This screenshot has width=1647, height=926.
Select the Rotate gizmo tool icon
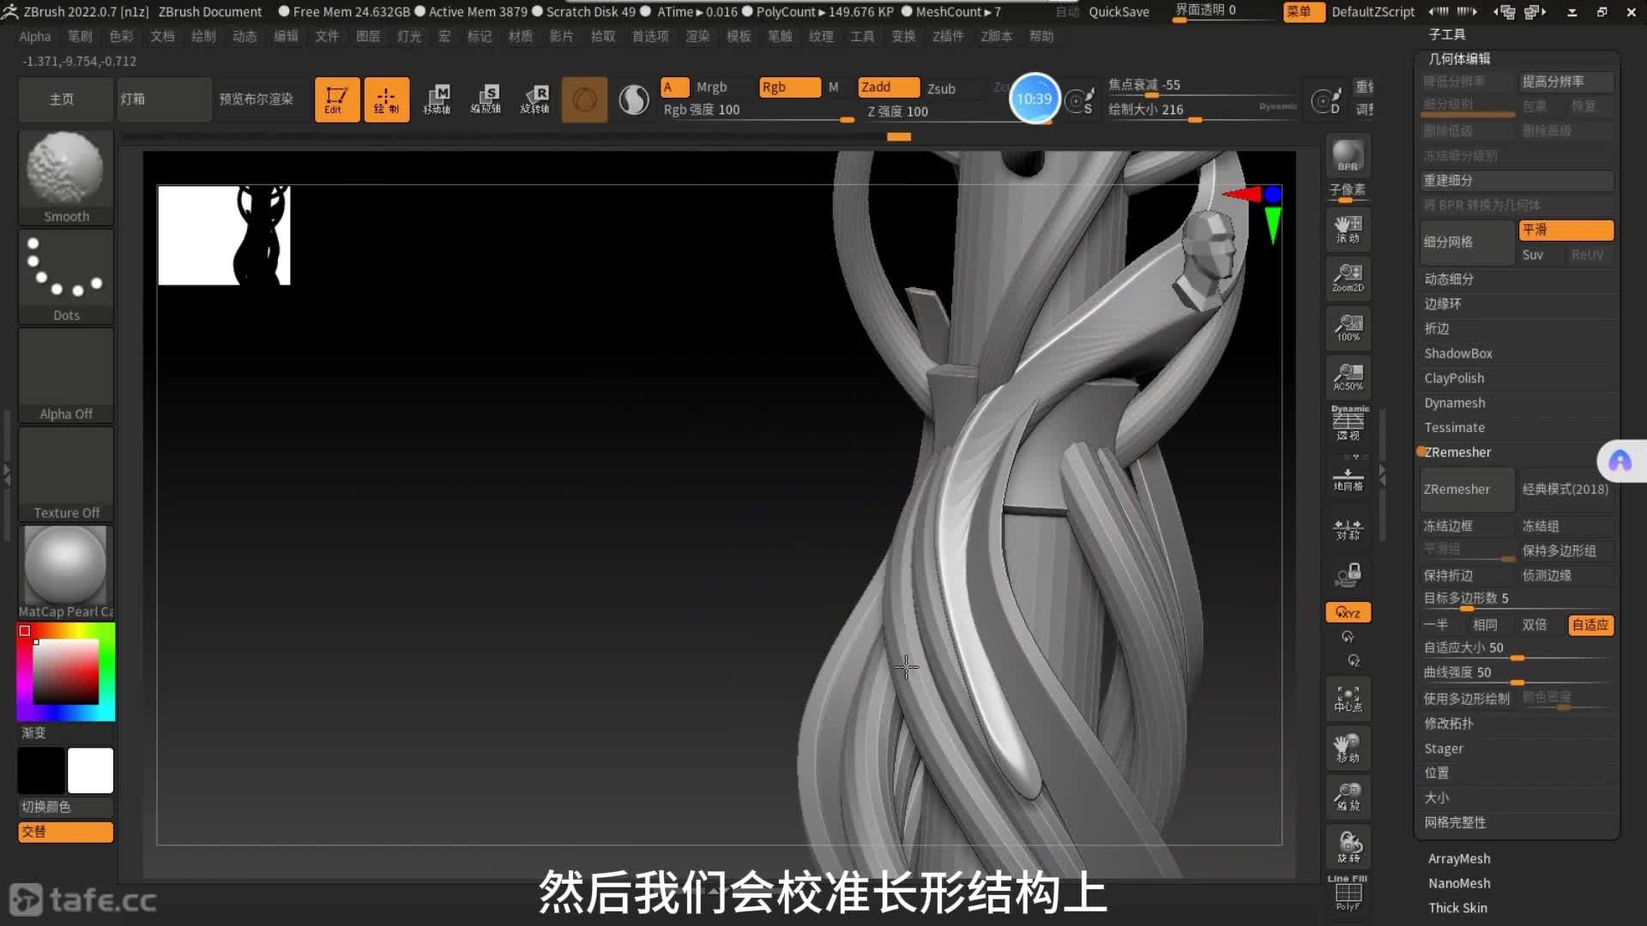(535, 99)
